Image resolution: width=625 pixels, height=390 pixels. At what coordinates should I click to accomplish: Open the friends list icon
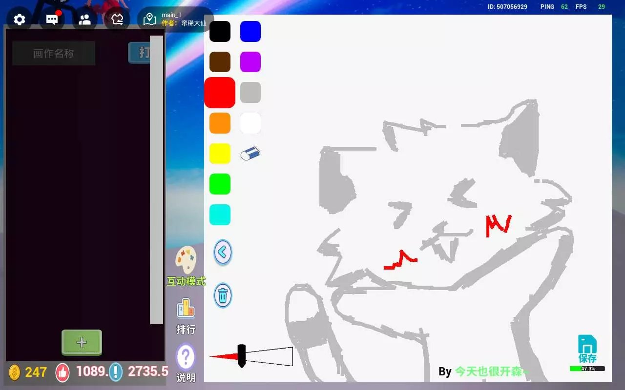coord(85,19)
